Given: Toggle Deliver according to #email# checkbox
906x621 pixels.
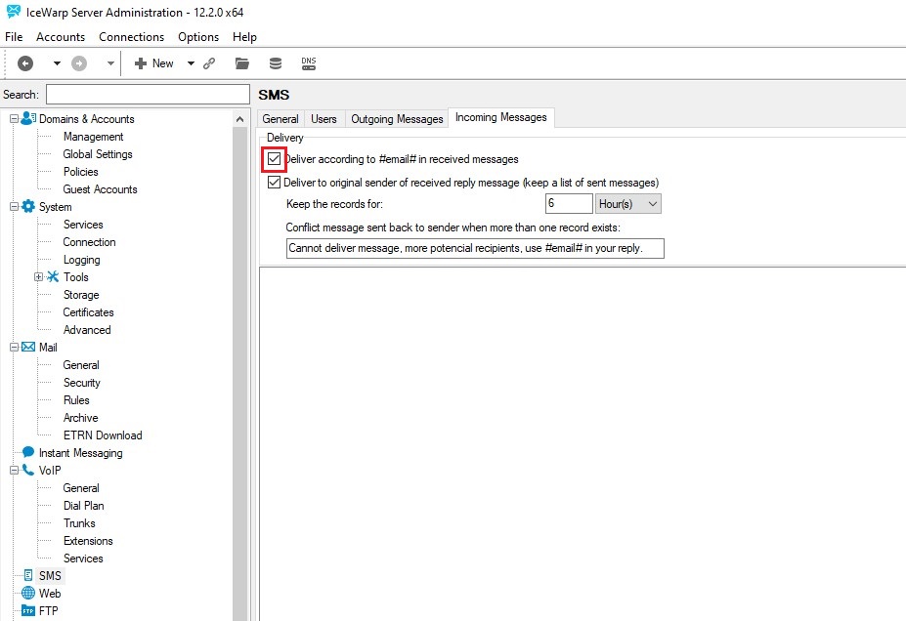Looking at the screenshot, I should [275, 159].
